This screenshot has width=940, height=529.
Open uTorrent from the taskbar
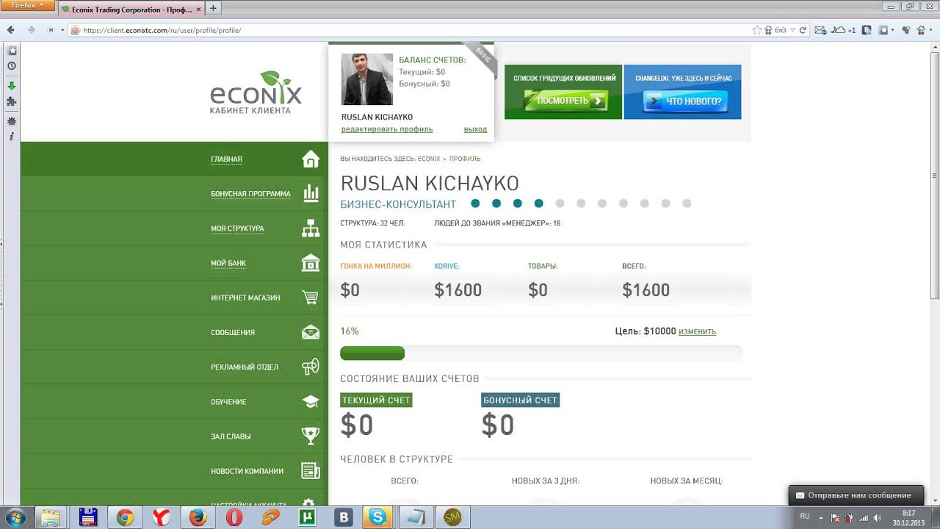[306, 517]
